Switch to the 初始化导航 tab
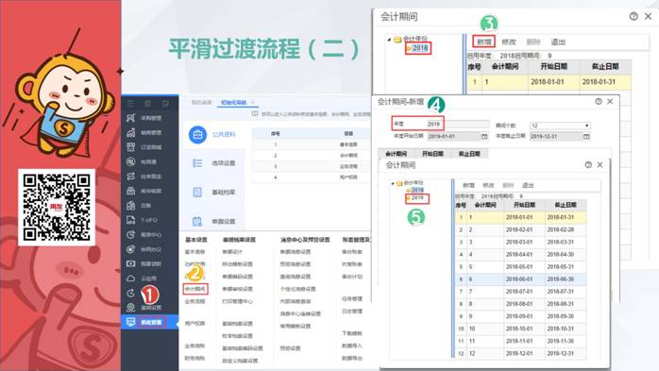The height and width of the screenshot is (371, 659). [x=234, y=103]
